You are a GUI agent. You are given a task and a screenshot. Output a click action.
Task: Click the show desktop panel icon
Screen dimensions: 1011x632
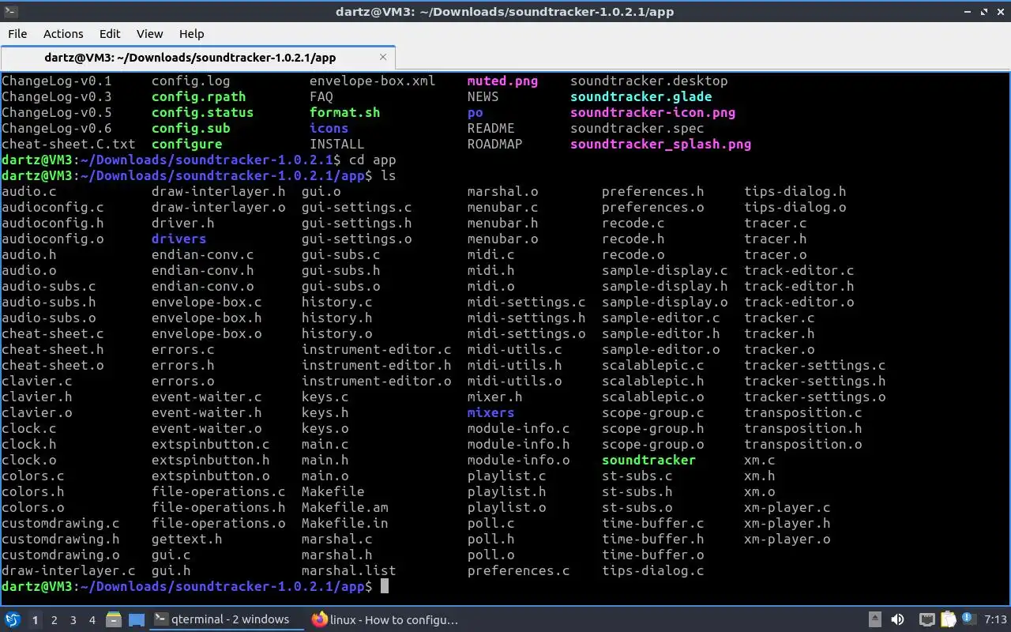point(137,619)
